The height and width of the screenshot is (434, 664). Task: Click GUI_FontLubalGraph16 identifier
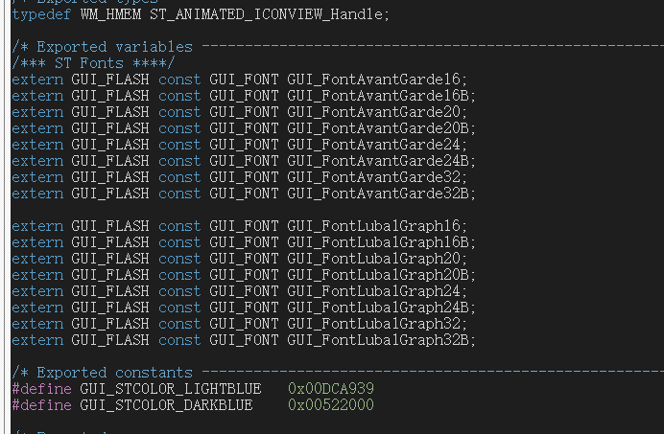pyautogui.click(x=373, y=226)
